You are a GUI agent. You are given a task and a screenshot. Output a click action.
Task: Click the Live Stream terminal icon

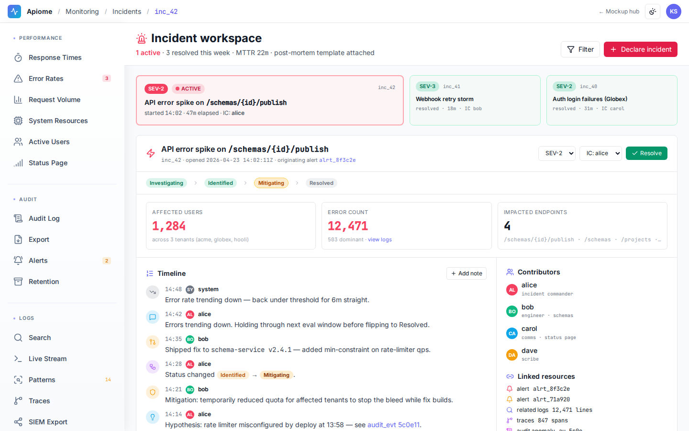click(x=18, y=359)
